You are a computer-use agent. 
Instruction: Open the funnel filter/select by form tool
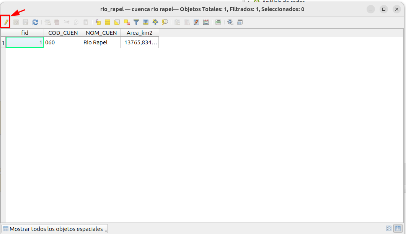(x=136, y=22)
